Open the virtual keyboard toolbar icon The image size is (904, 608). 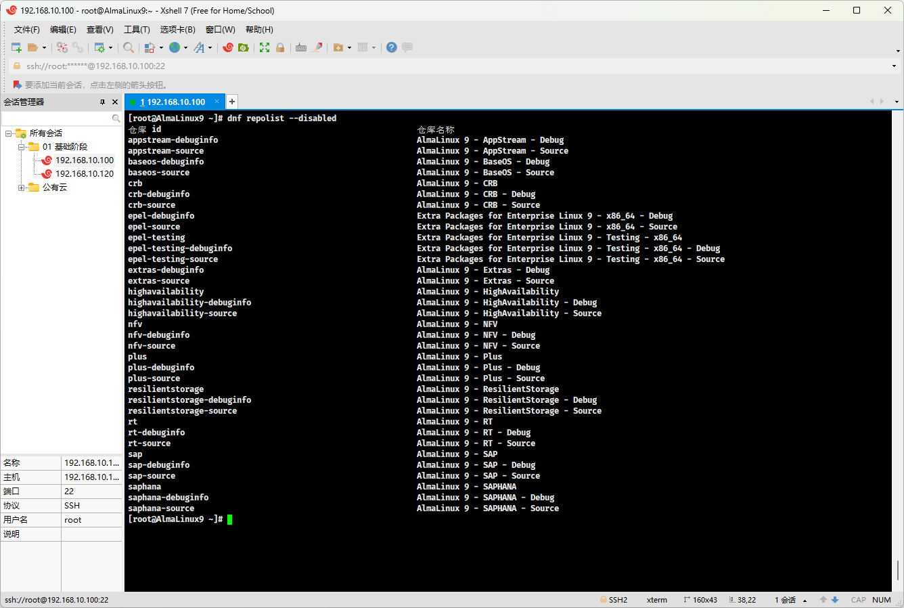click(x=301, y=47)
